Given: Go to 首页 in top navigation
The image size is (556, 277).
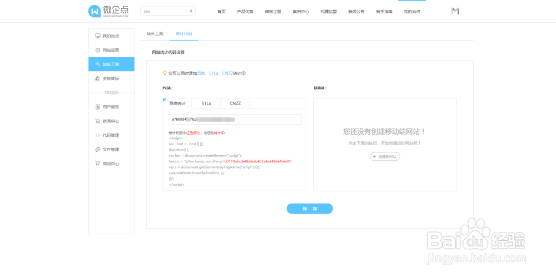Looking at the screenshot, I should (x=221, y=11).
